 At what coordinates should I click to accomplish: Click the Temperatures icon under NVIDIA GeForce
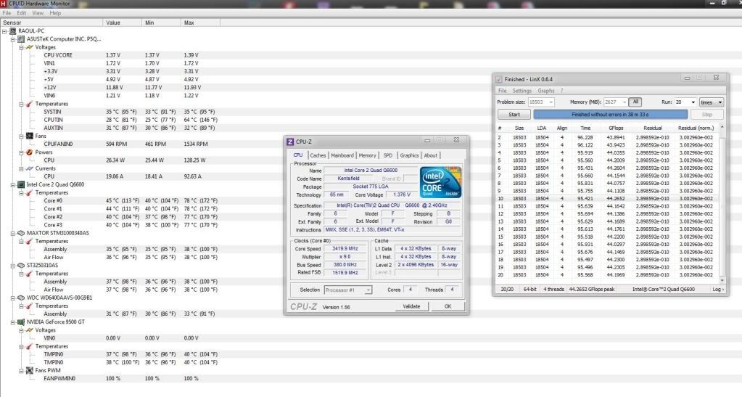click(29, 346)
